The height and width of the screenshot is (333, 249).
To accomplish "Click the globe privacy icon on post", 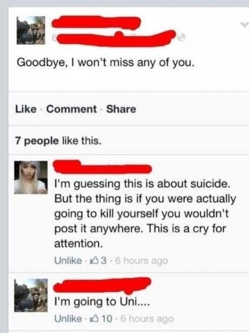I will tap(181, 38).
